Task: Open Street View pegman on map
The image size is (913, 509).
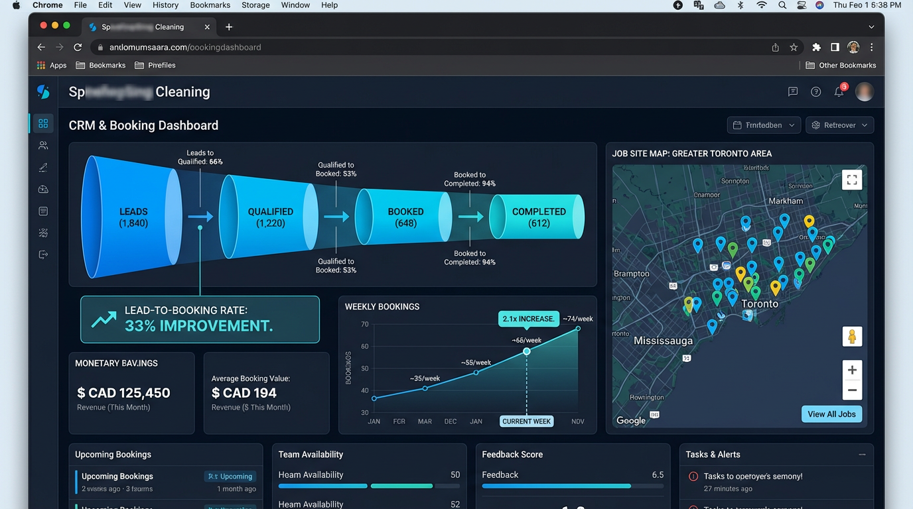Action: point(852,337)
